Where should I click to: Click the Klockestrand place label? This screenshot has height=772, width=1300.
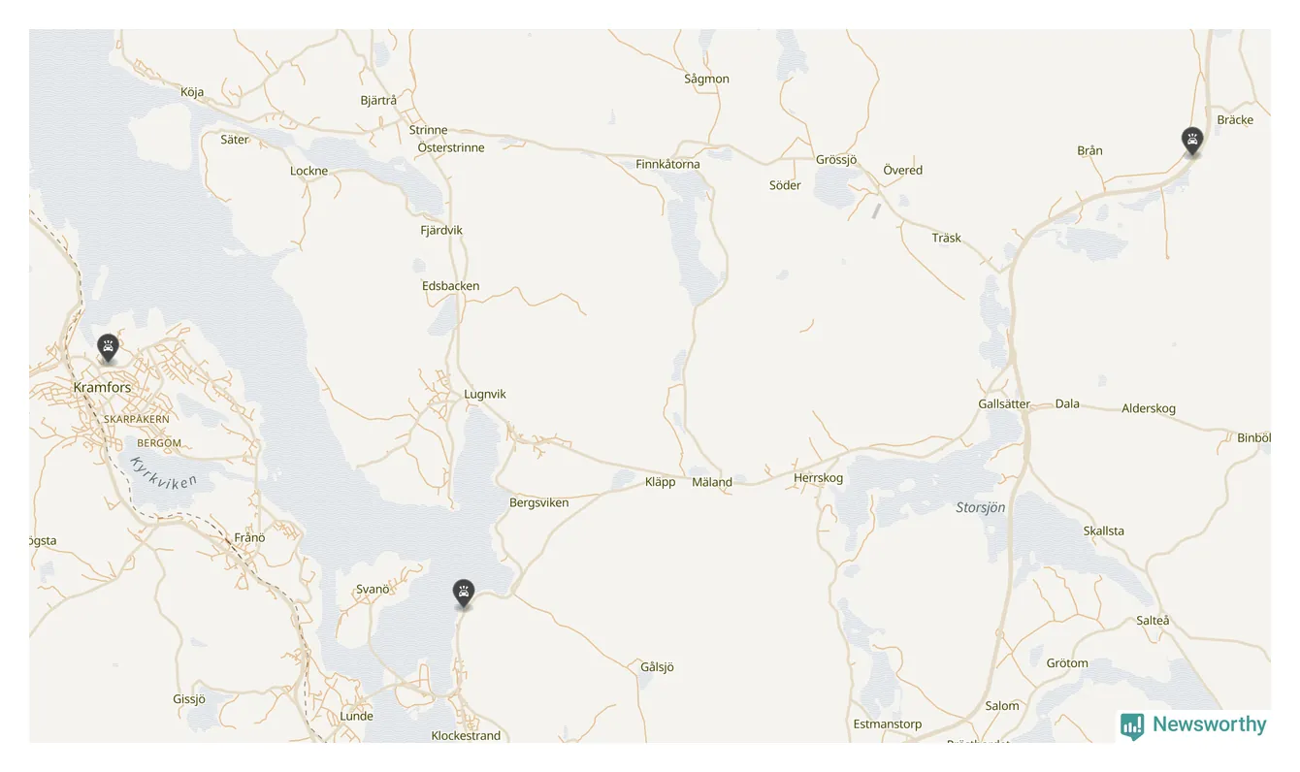click(466, 736)
